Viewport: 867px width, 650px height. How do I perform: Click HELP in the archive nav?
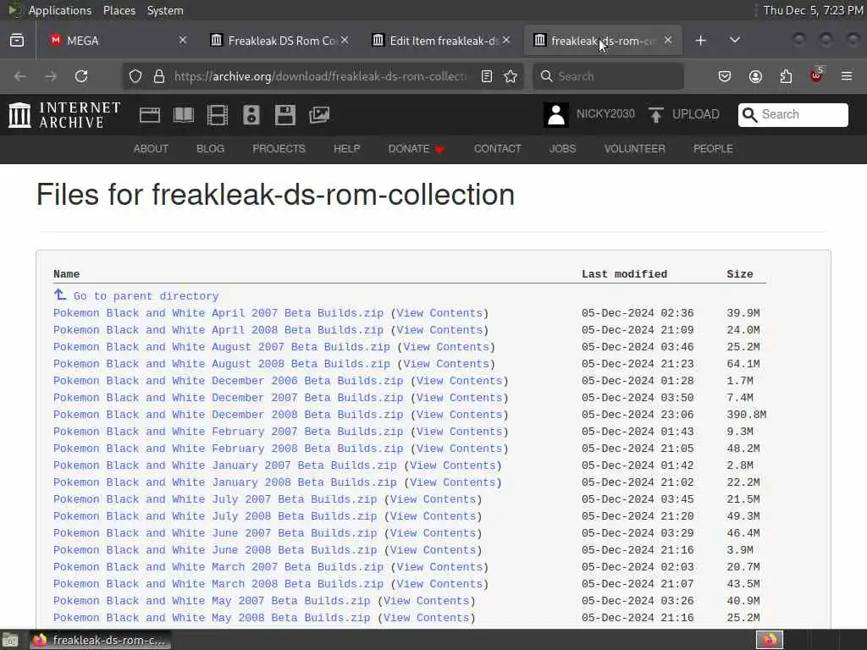pyautogui.click(x=346, y=149)
